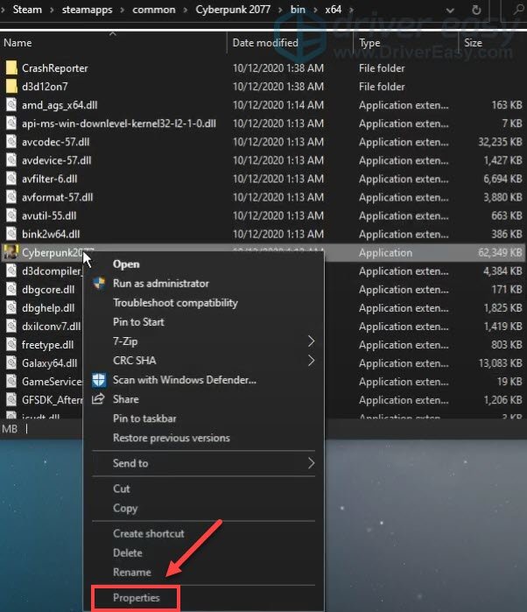The image size is (527, 612).
Task: Click the amd_ags_x64.dll file icon
Action: click(11, 104)
